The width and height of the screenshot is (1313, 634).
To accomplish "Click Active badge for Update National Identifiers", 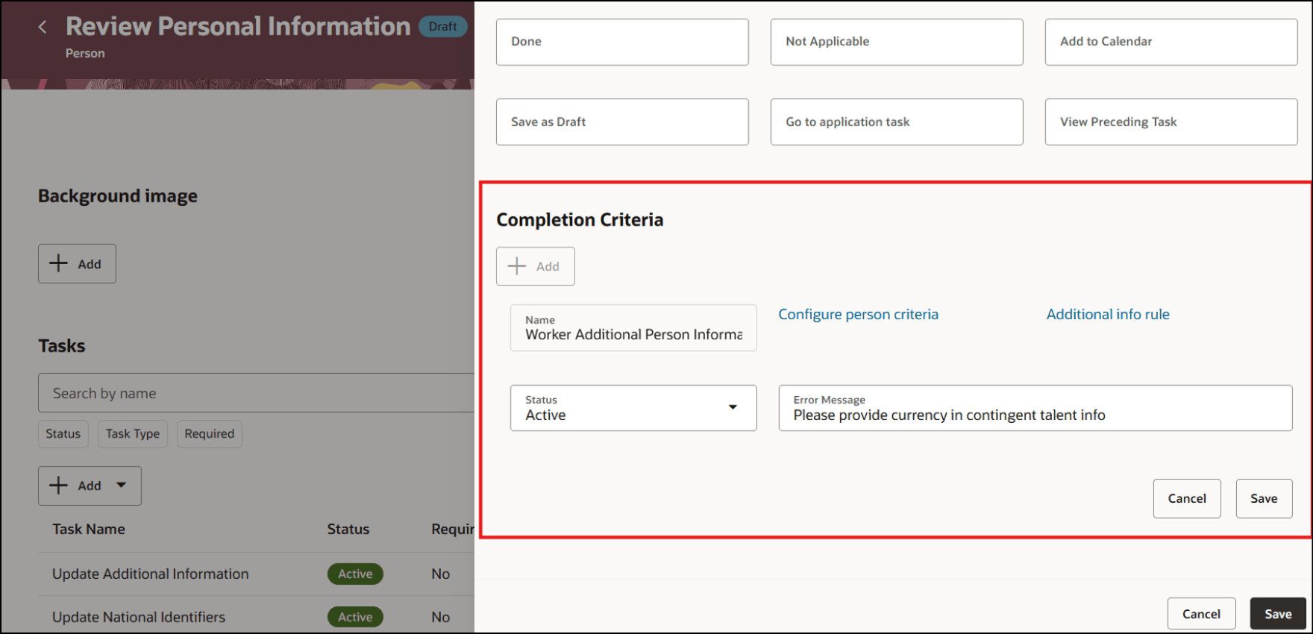I will (355, 617).
